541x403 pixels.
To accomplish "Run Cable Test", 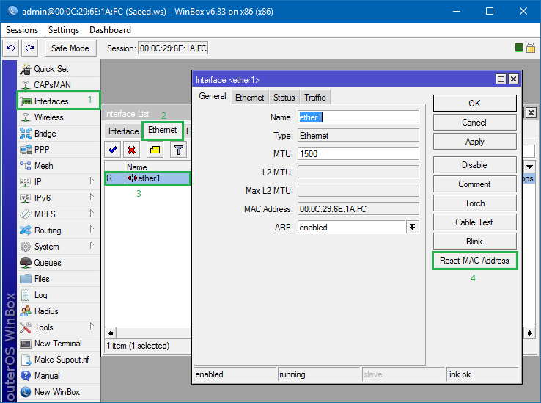I will click(x=474, y=222).
